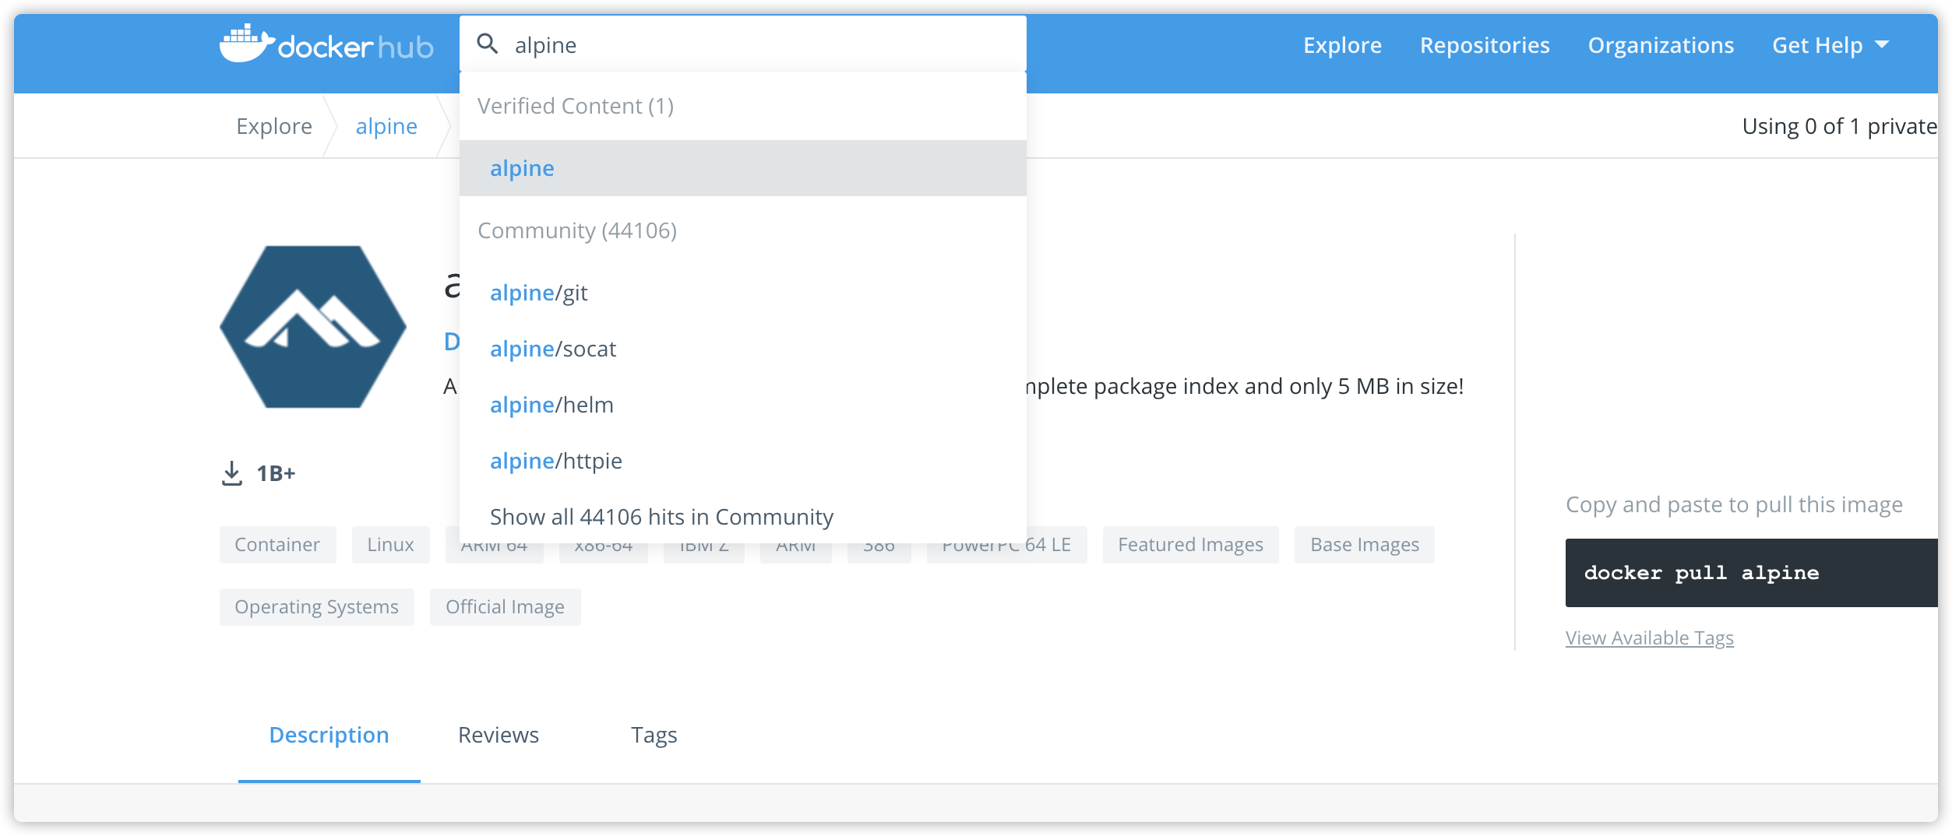Click the alpine hexagon mountain logo

coord(313,327)
